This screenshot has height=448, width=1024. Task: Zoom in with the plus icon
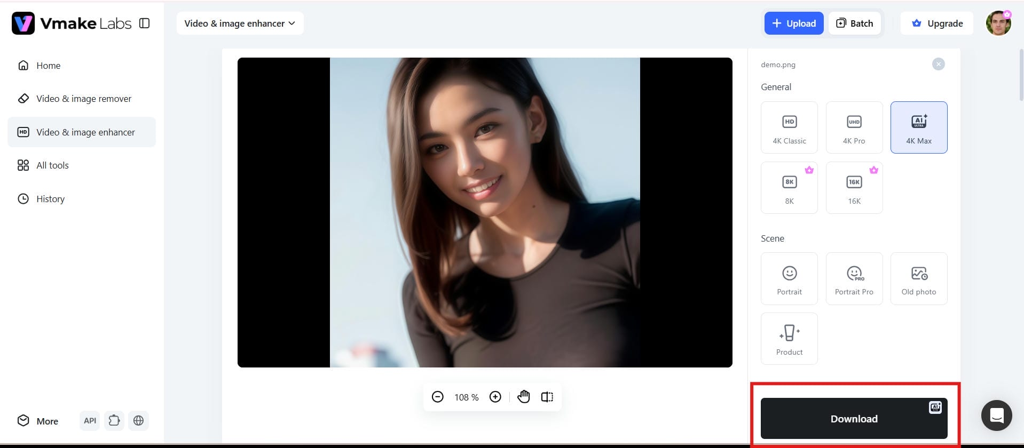pos(495,397)
